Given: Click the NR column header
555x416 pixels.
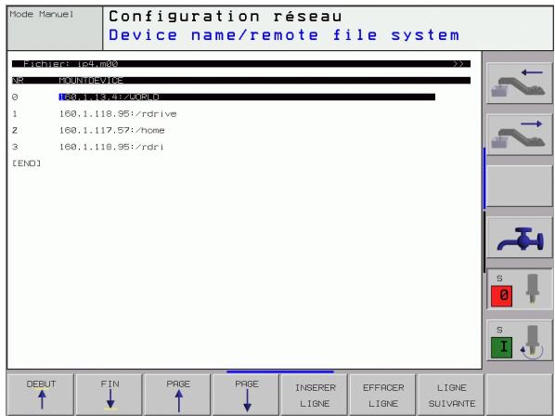Looking at the screenshot, I should click(18, 81).
